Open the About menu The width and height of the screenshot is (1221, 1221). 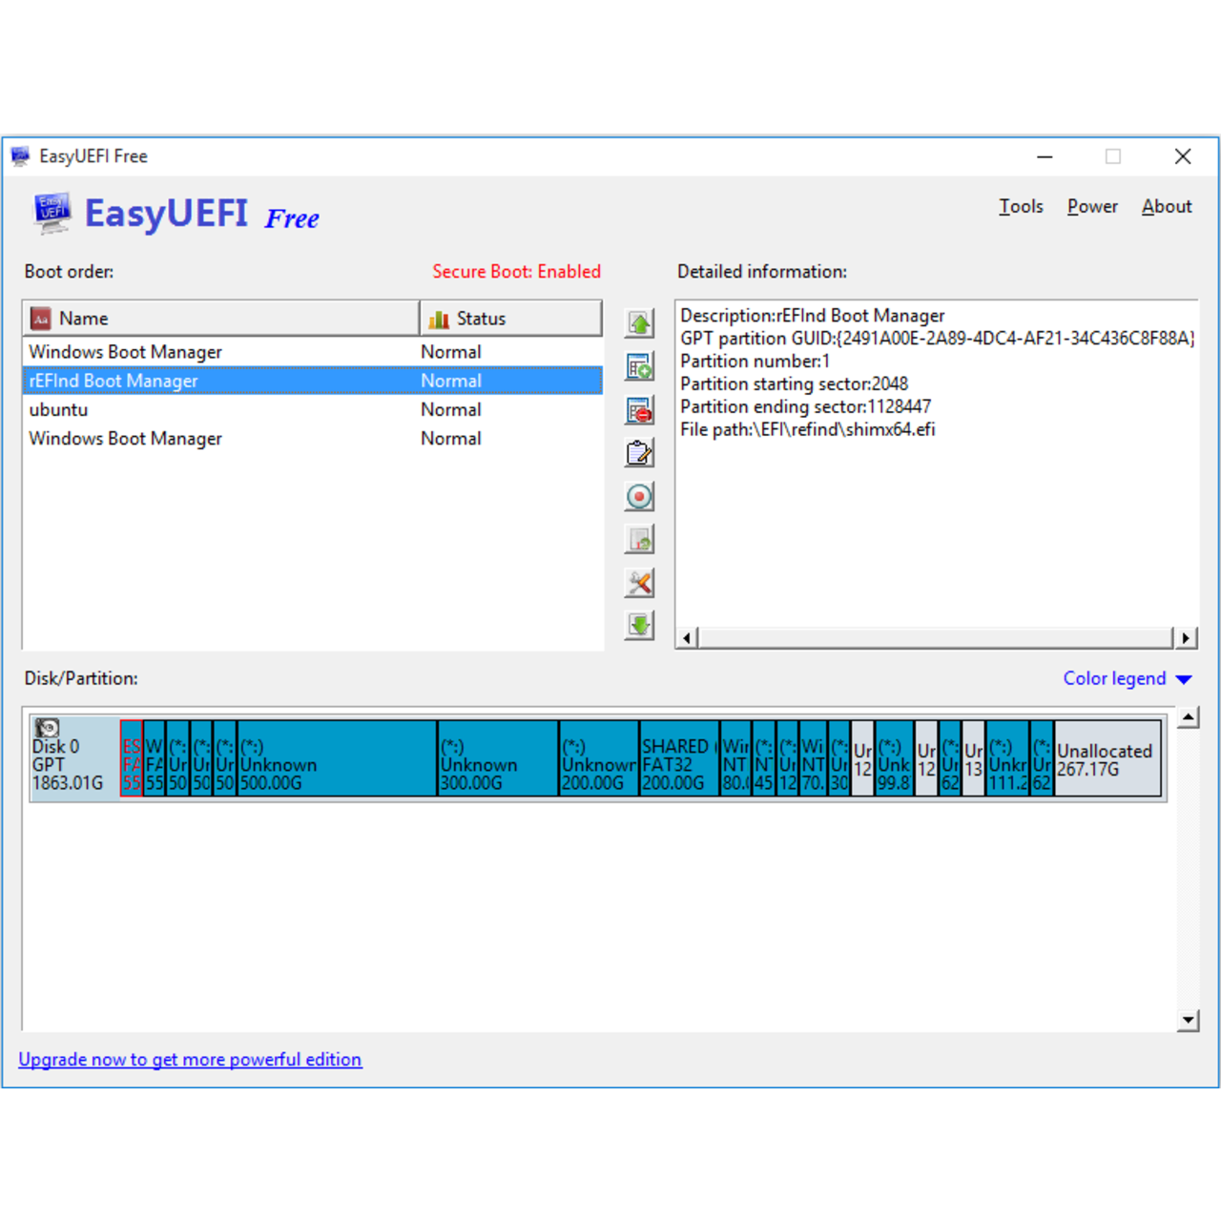click(x=1167, y=206)
